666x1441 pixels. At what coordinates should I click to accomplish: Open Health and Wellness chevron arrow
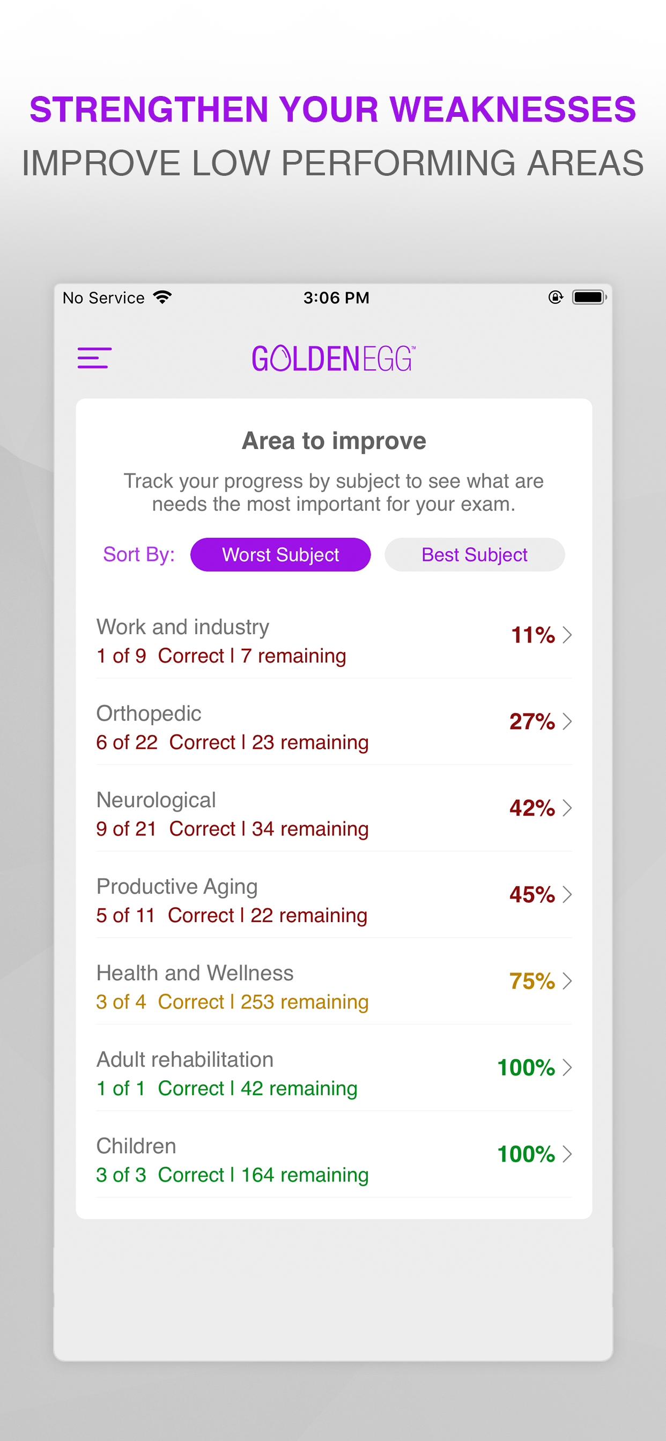tap(567, 981)
